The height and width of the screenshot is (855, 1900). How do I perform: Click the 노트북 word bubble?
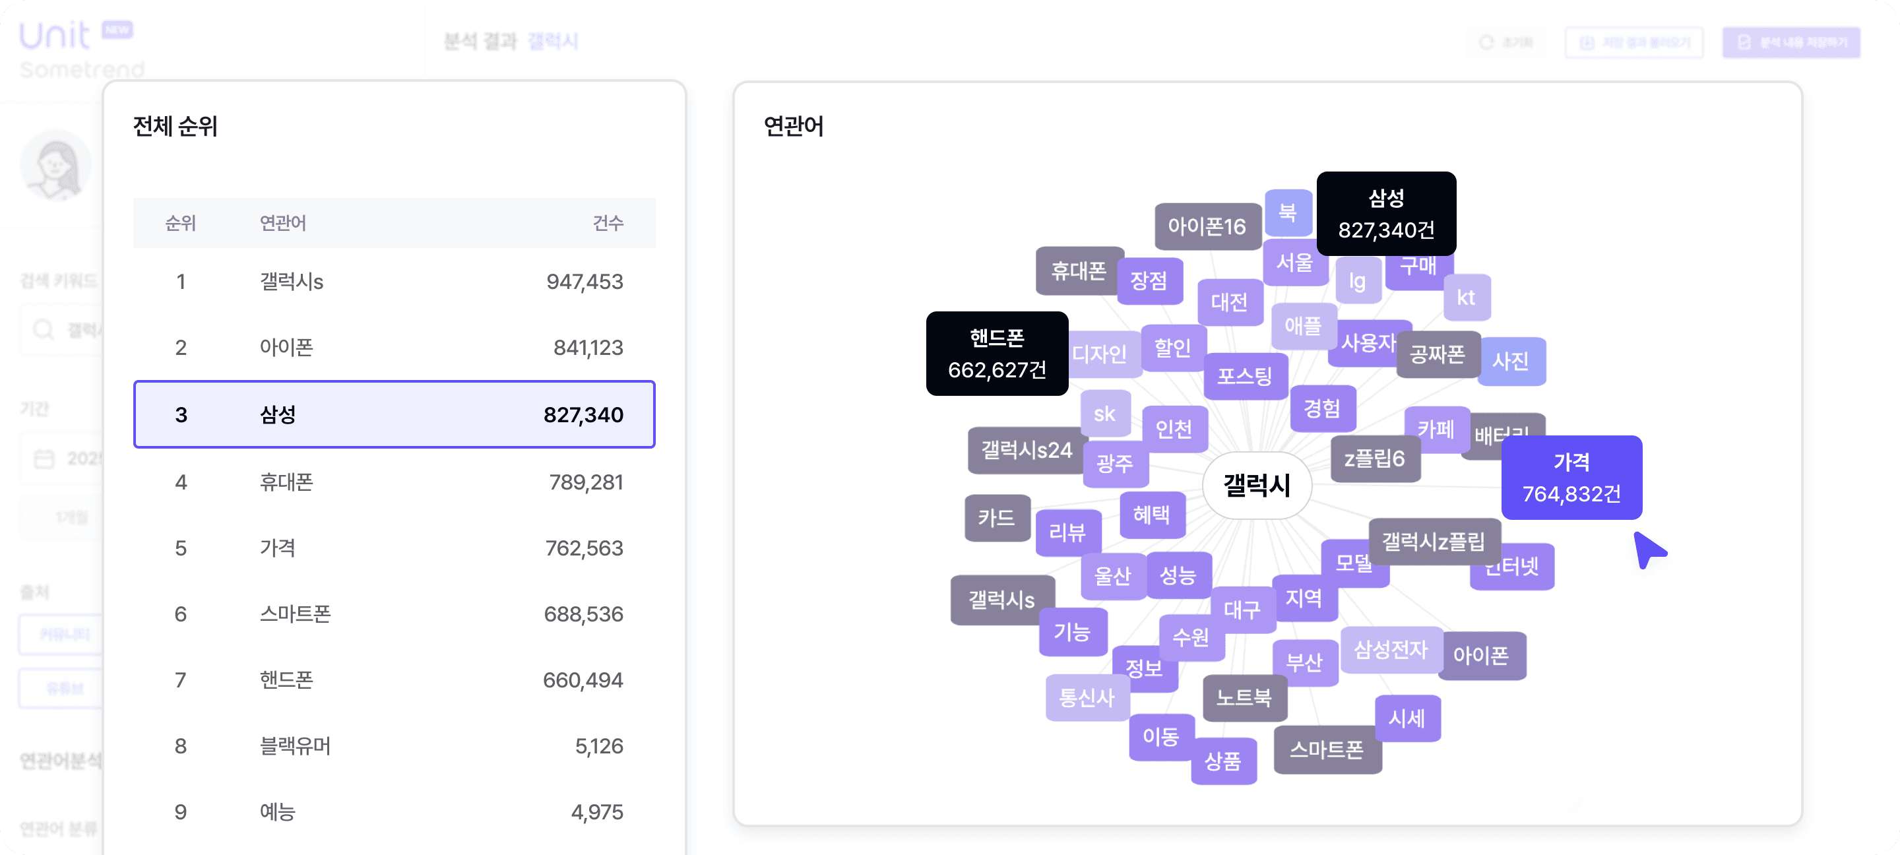coord(1244,697)
